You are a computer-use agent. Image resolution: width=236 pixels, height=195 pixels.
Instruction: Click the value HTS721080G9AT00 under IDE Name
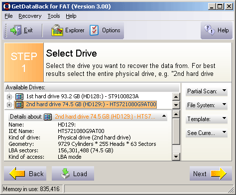[x=81, y=131]
